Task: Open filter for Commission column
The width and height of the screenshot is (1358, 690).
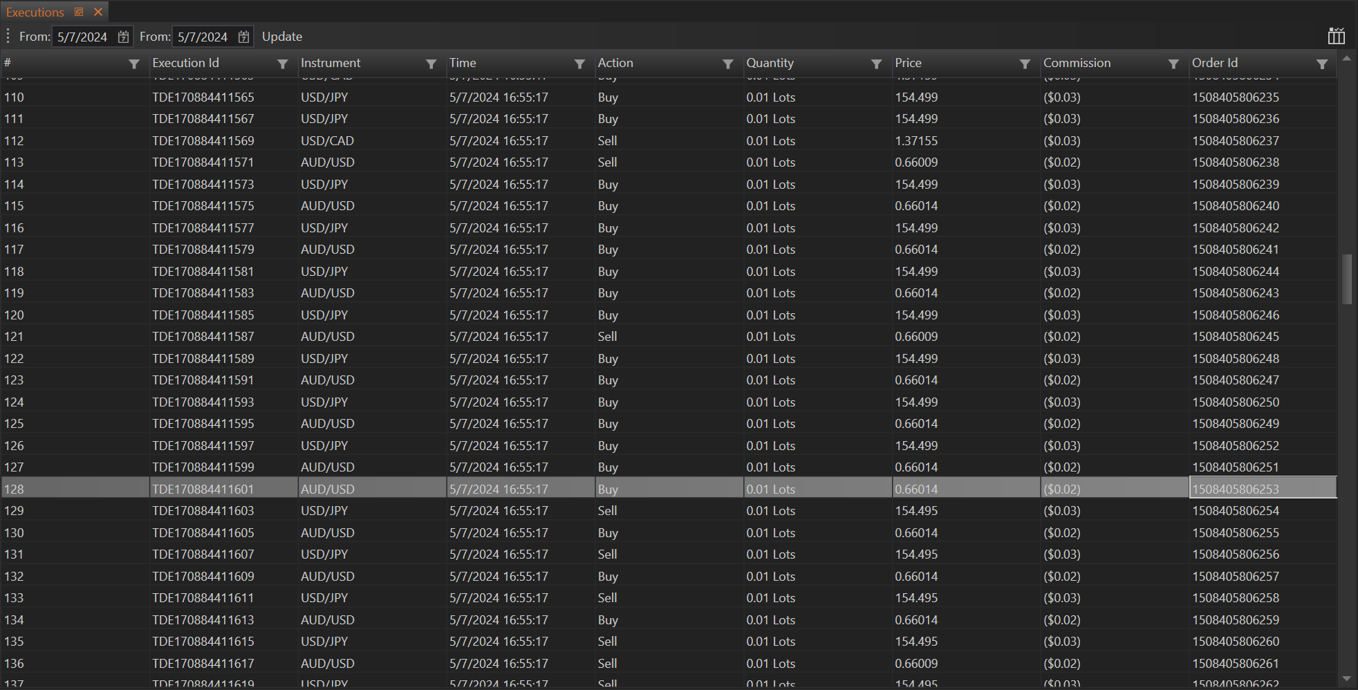Action: coord(1173,64)
